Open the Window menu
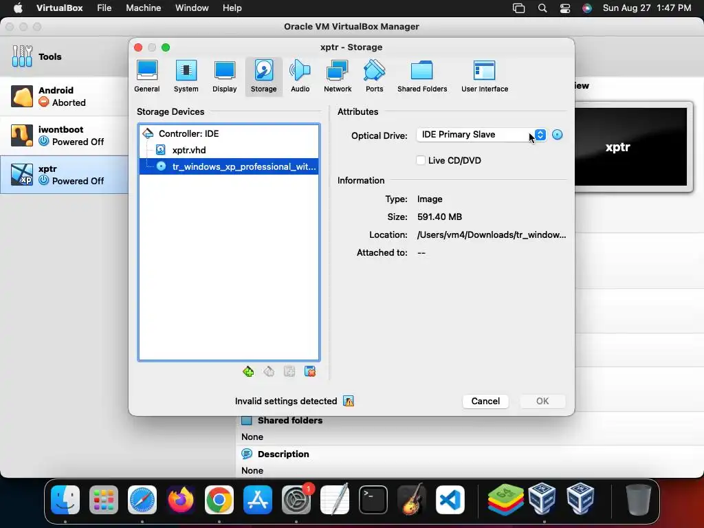 coord(192,8)
